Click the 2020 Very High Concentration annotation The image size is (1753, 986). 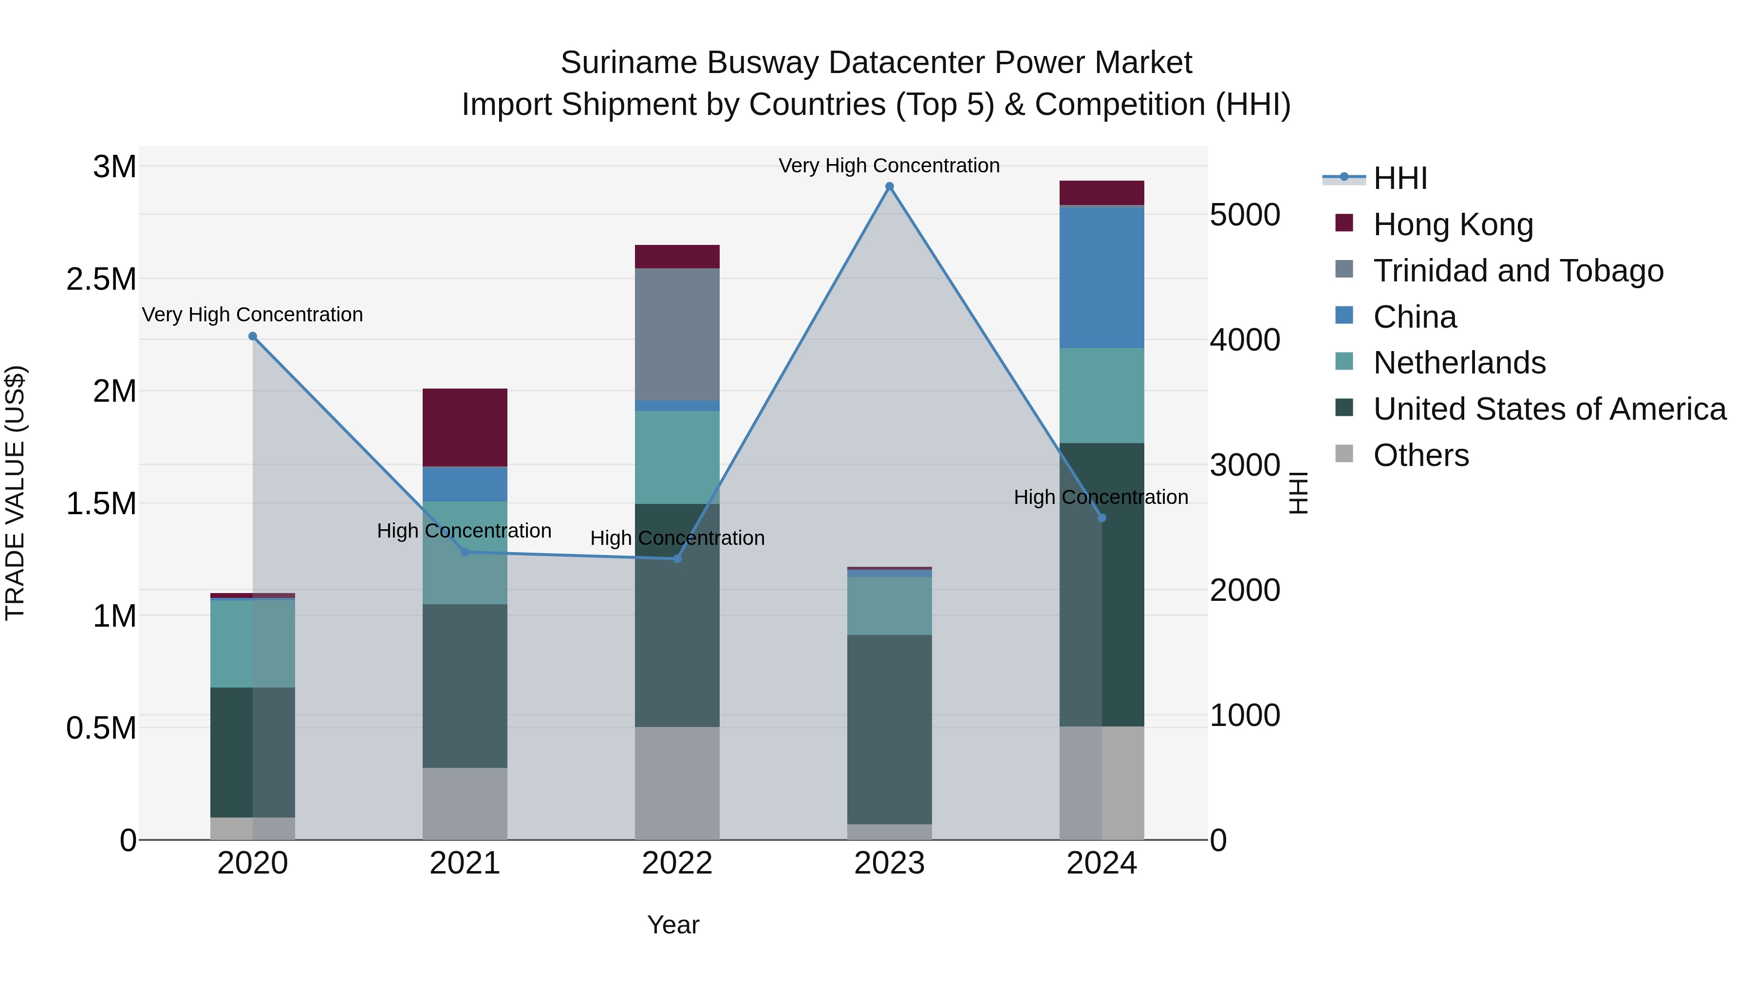(x=252, y=315)
